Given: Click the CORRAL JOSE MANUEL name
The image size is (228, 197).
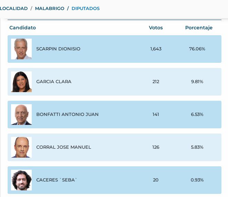Looking at the screenshot, I should tap(63, 147).
